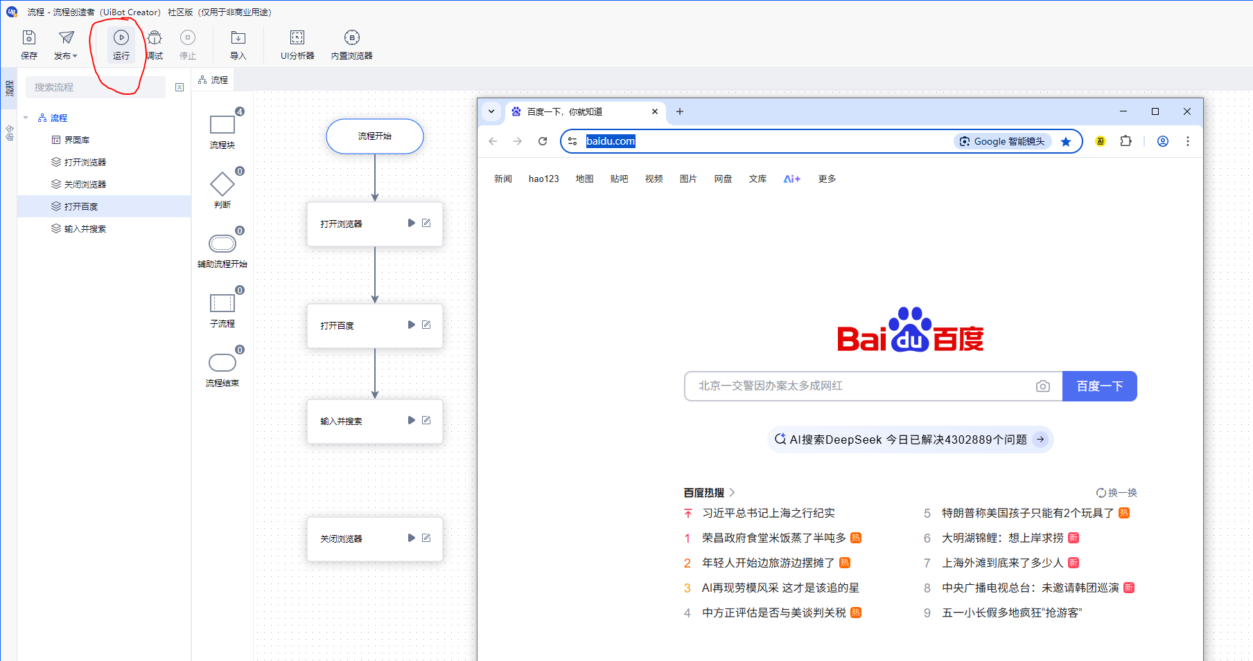Viewport: 1253px width, 661px height.
Task: Expand the Chrome tab search dropdown
Action: pos(491,111)
